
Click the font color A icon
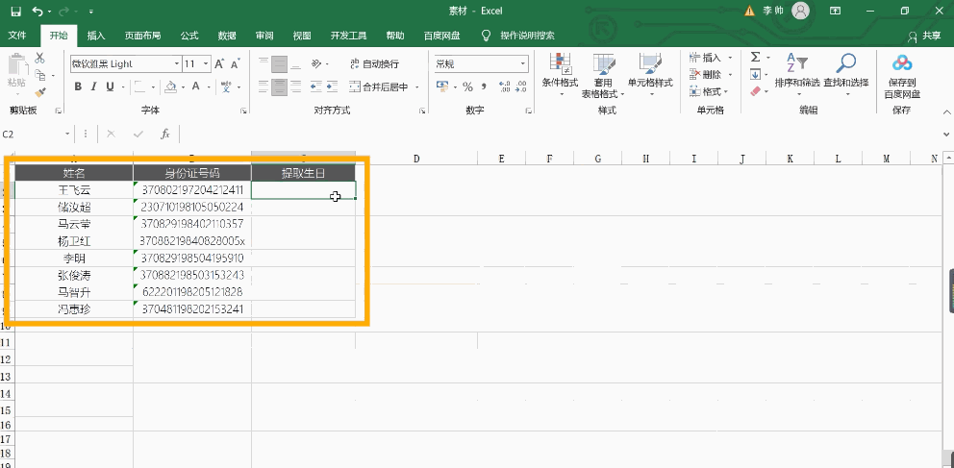pyautogui.click(x=196, y=86)
